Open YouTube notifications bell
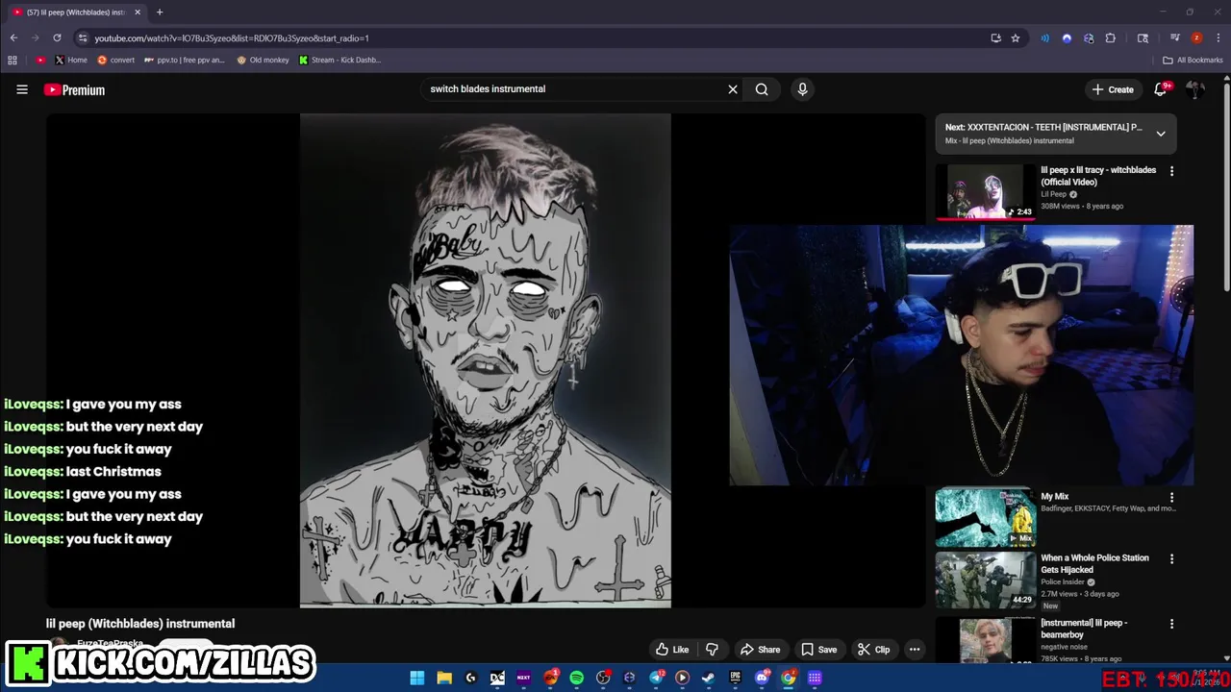 tap(1161, 89)
